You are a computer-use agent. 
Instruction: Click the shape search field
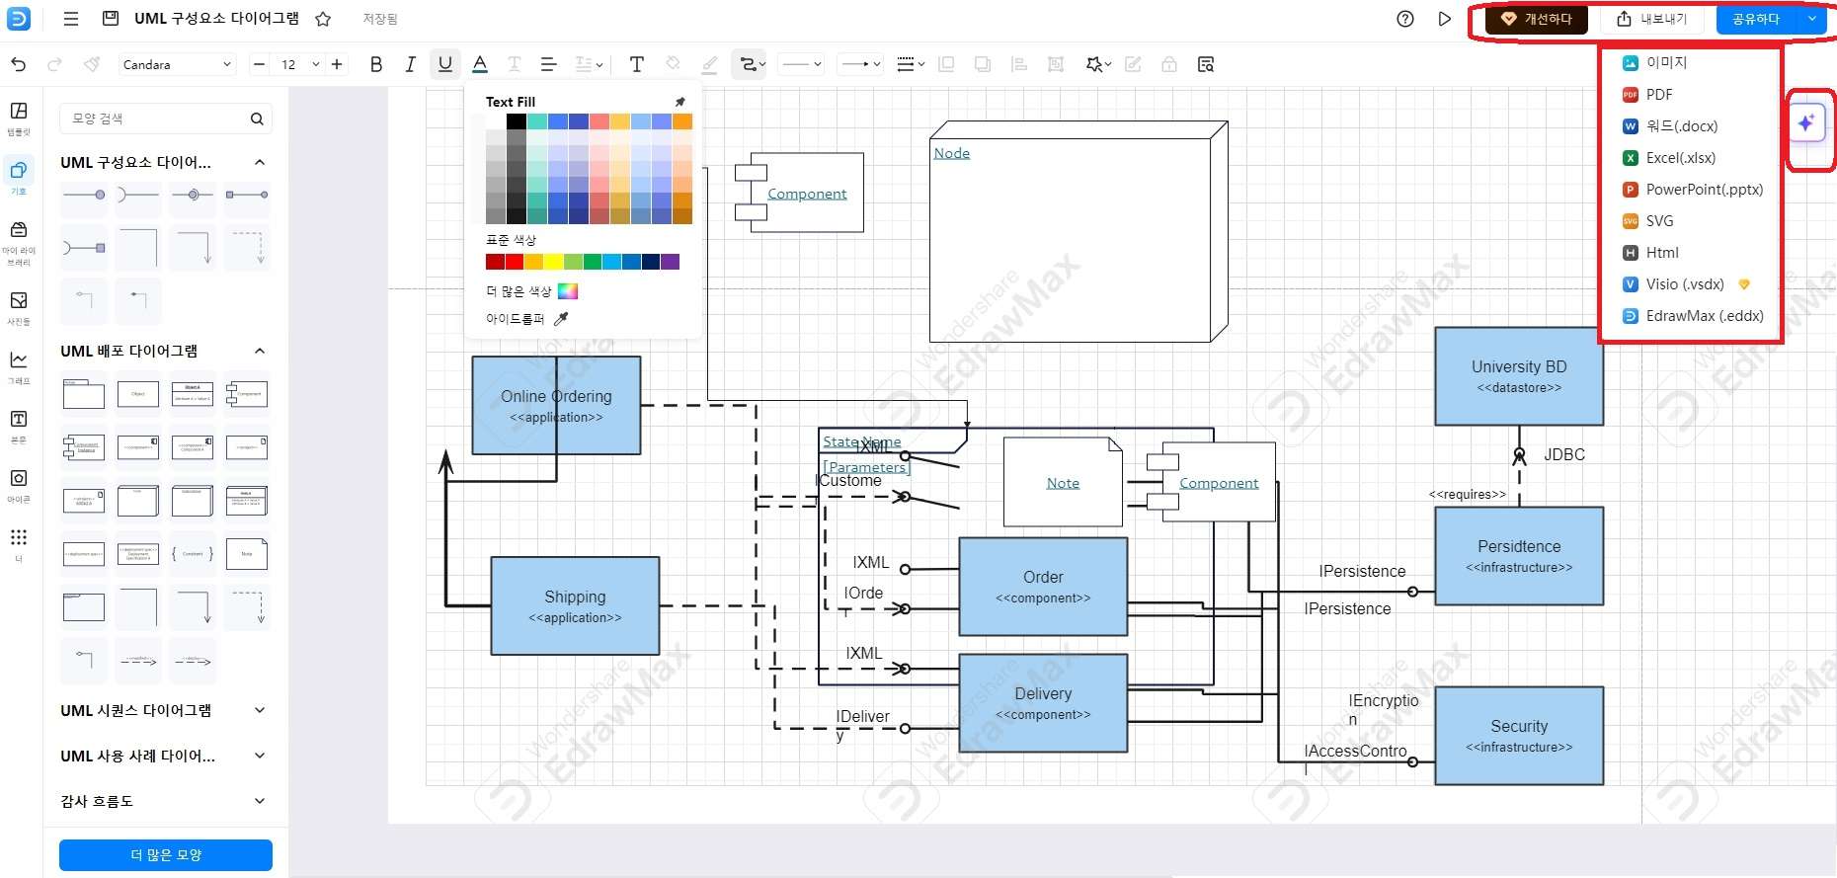(x=166, y=119)
